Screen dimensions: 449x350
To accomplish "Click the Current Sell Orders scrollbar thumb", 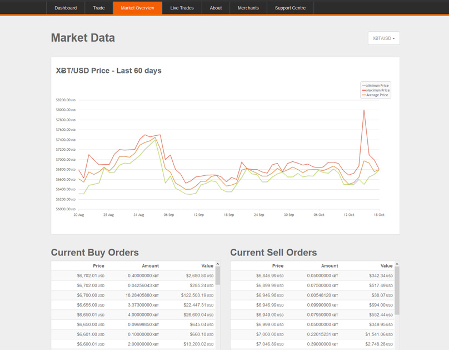I will click(x=397, y=290).
